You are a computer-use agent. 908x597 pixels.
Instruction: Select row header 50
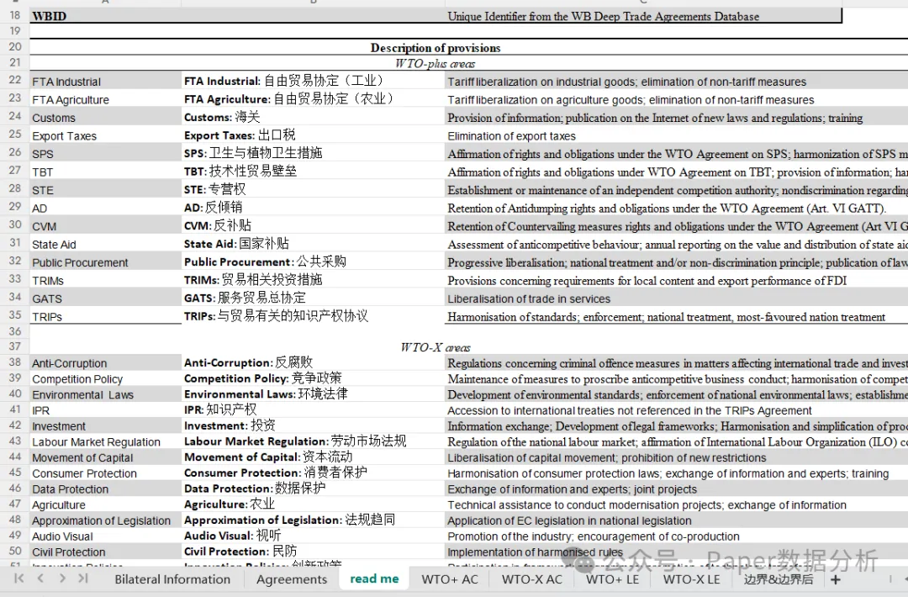pyautogui.click(x=14, y=551)
